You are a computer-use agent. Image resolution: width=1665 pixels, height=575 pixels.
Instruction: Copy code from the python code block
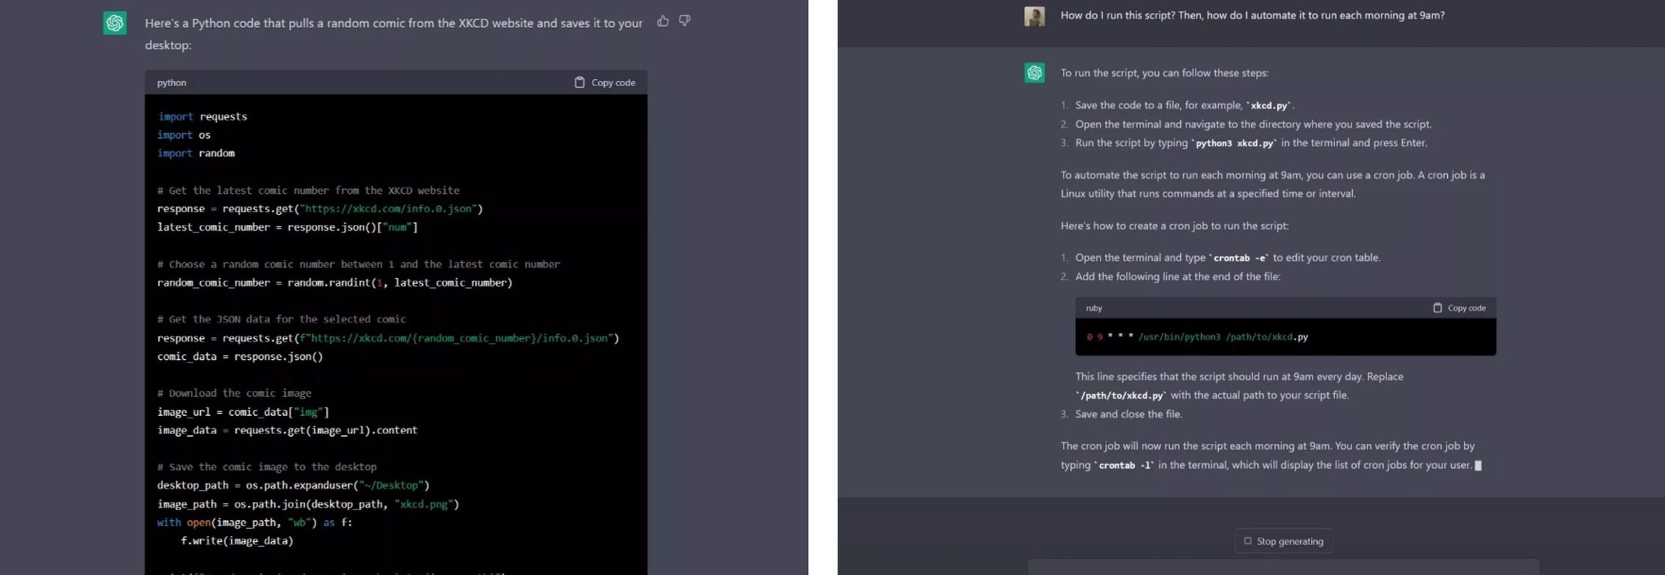605,83
